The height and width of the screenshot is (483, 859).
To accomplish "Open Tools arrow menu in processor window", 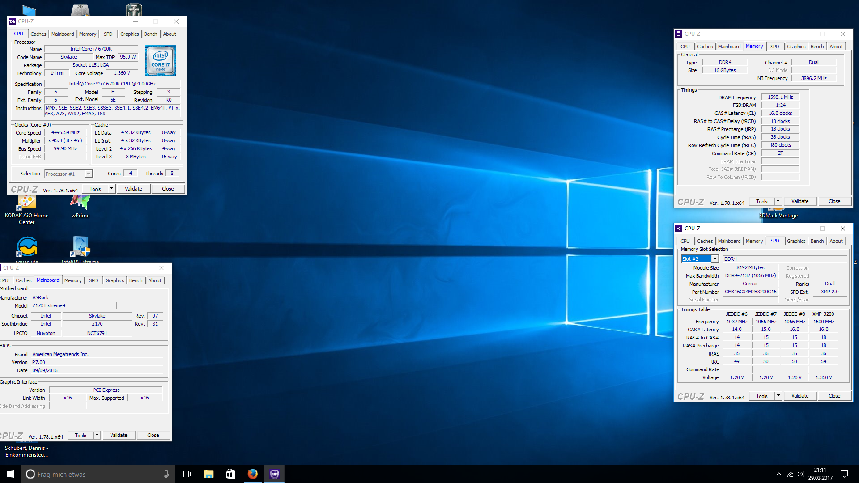I will (112, 189).
